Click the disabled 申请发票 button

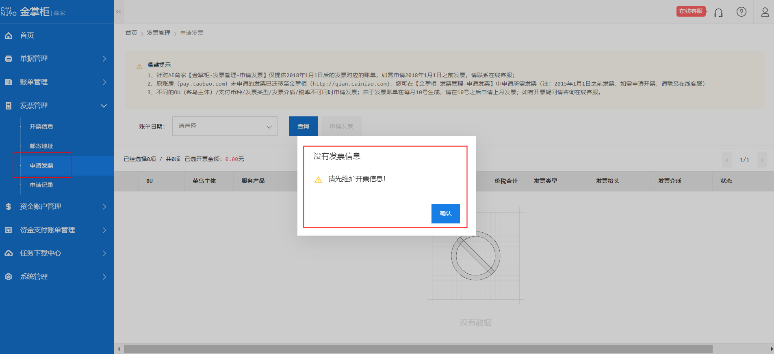341,126
